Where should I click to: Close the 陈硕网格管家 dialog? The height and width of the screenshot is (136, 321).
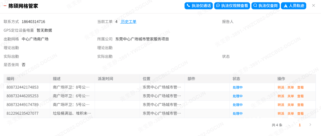click(314, 6)
